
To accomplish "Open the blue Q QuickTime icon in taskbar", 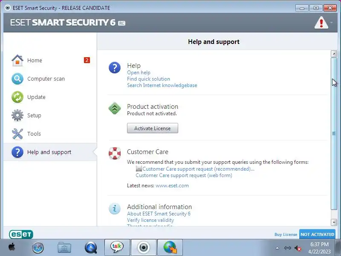I will [x=91, y=248].
